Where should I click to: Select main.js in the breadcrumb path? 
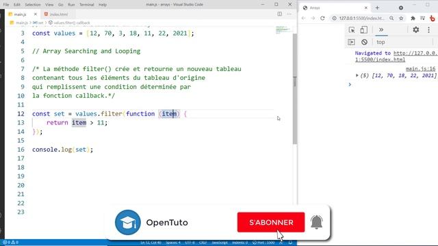[x=21, y=23]
